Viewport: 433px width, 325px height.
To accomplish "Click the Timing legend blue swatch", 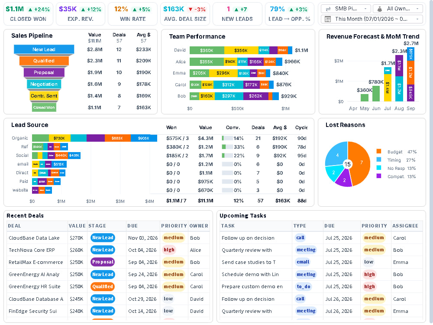I will 378,160.
